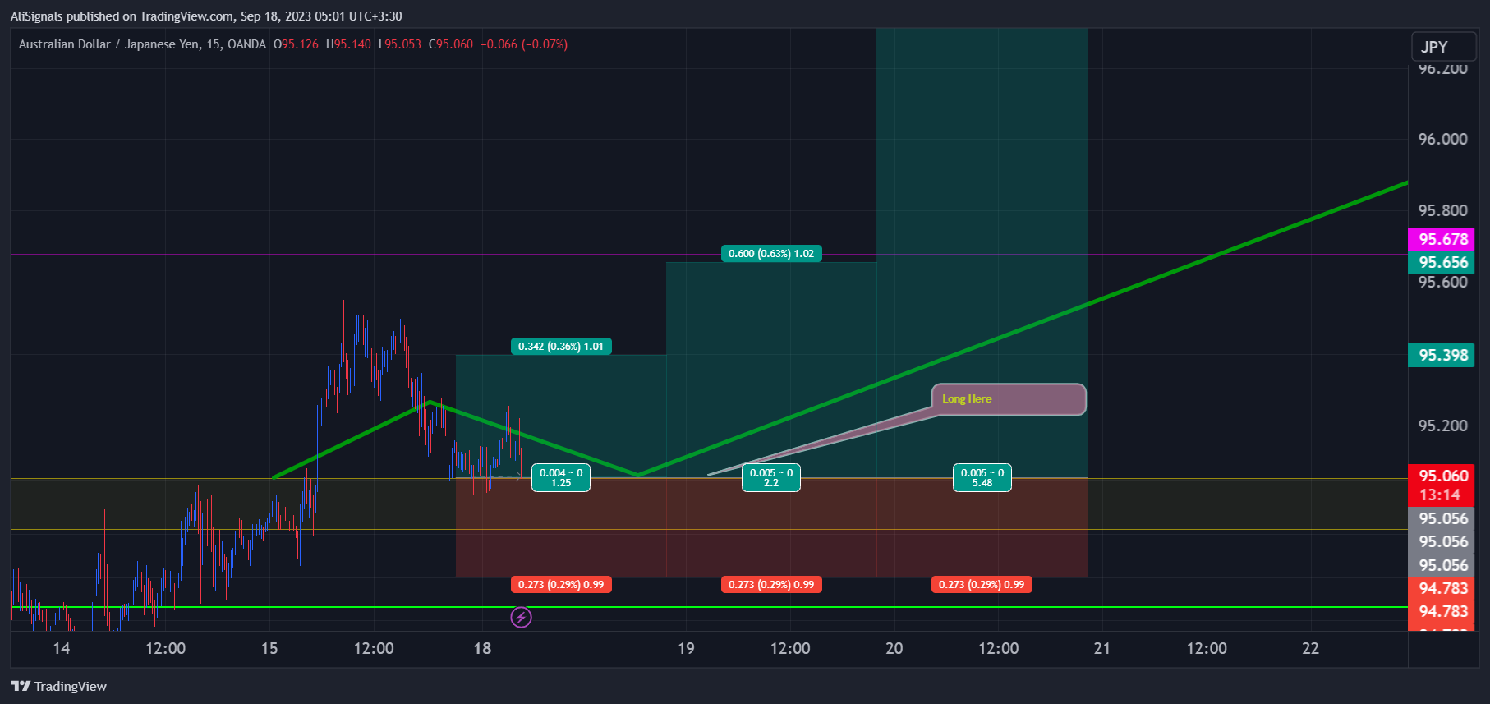Select the 'Long Here' callout annotation
The width and height of the screenshot is (1490, 704).
[1009, 399]
